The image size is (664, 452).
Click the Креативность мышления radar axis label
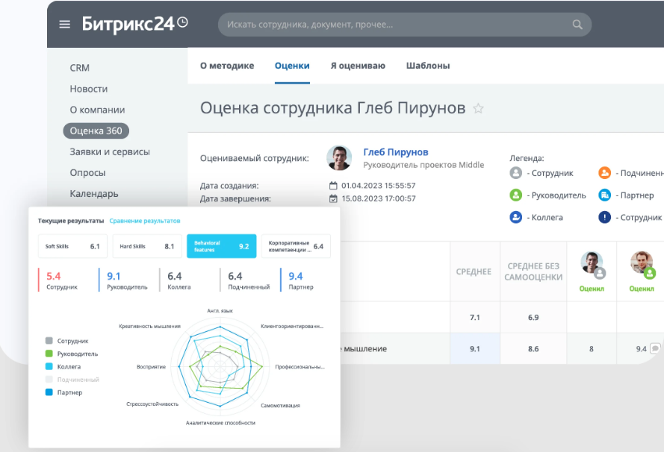click(x=150, y=327)
